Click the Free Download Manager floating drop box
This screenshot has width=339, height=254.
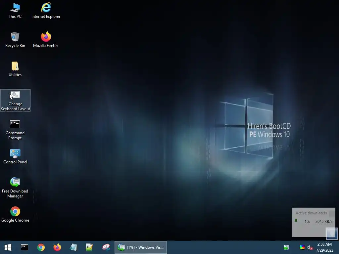[x=332, y=233]
